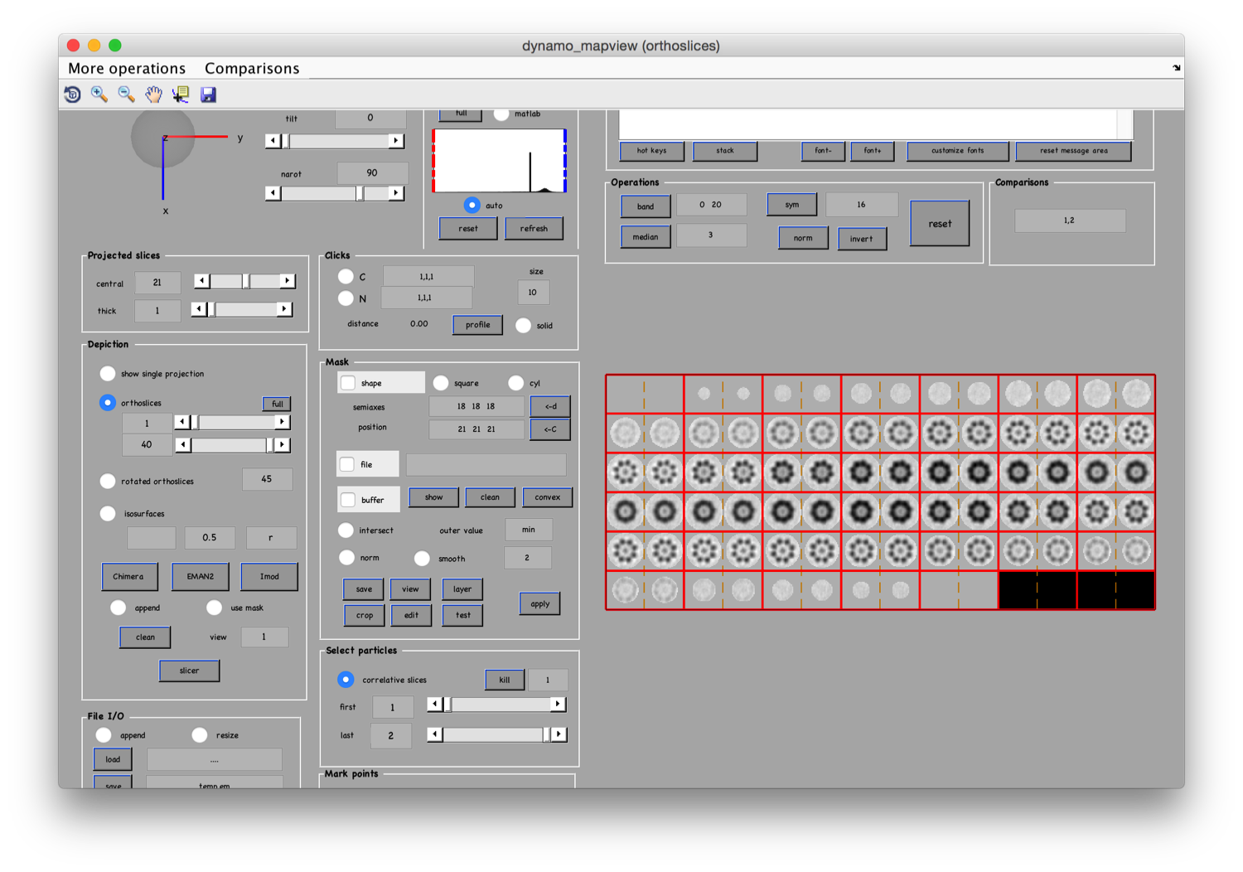Image resolution: width=1243 pixels, height=872 pixels.
Task: Click the median operation button
Action: click(646, 237)
